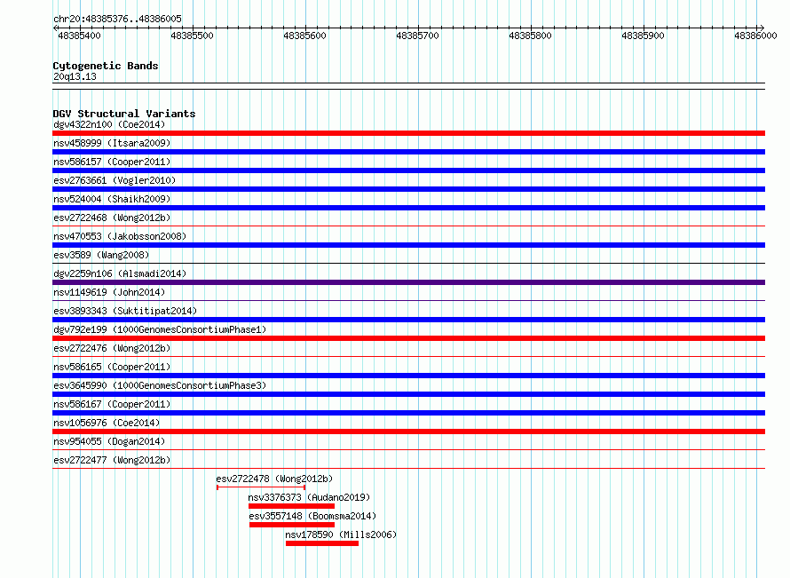This screenshot has height=578, width=790.
Task: Click nsv954055 (Dogan2014) label
Action: point(109,441)
